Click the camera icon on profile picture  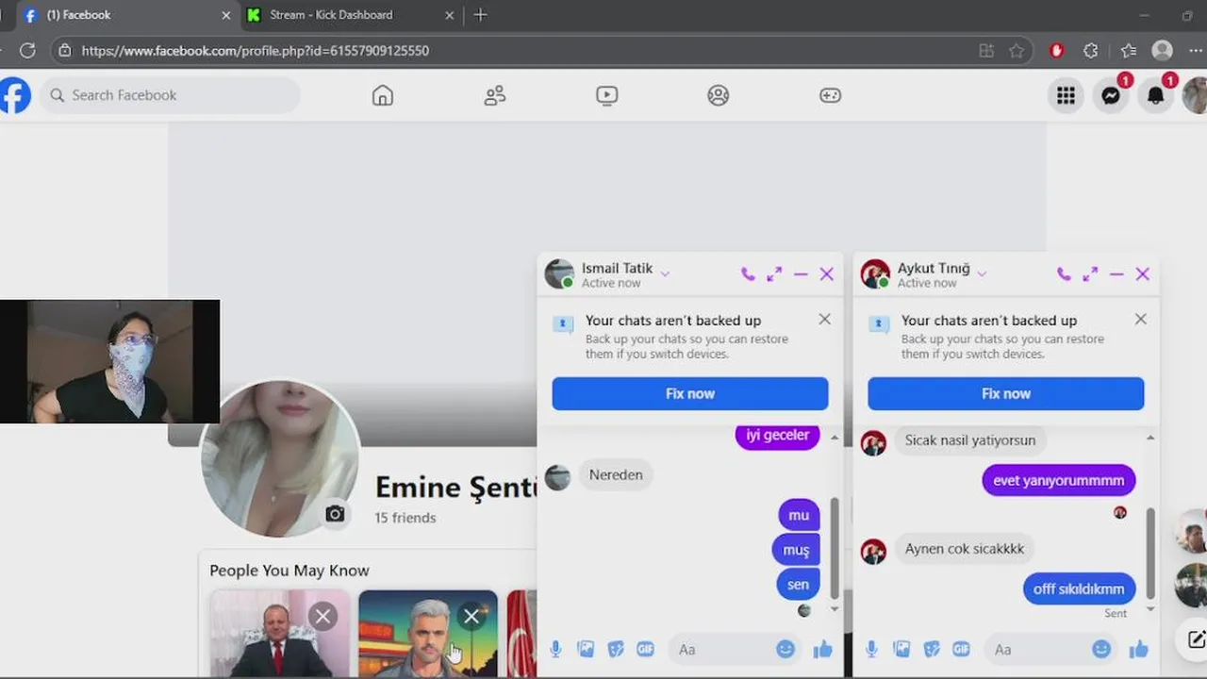coord(335,514)
